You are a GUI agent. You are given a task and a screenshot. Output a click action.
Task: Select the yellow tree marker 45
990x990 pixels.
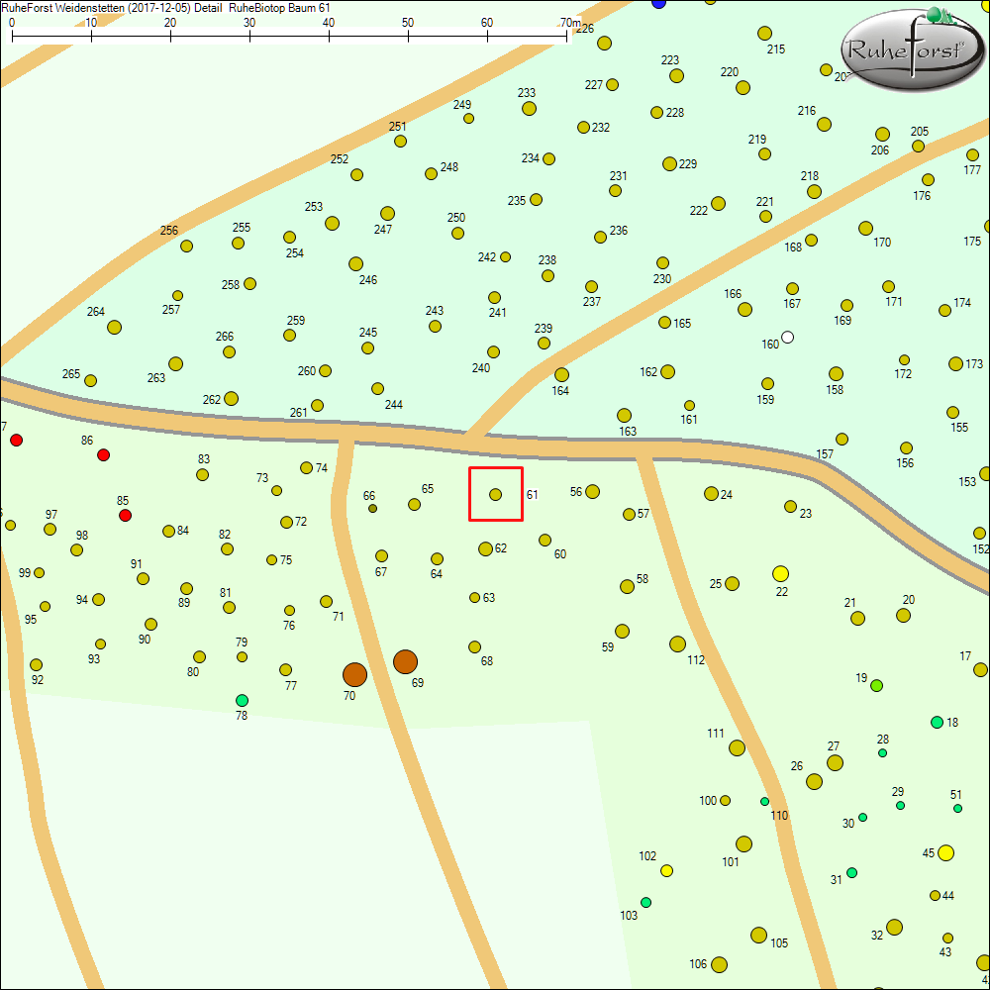pos(945,852)
